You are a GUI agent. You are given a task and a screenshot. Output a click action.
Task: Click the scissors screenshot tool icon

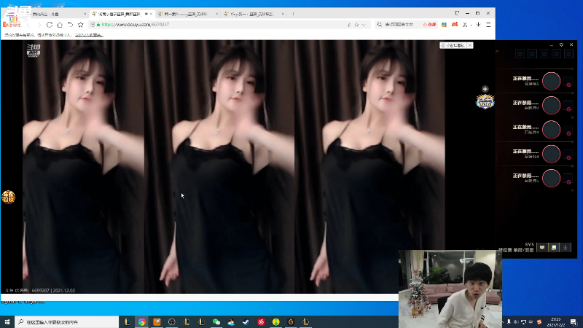[x=465, y=25]
